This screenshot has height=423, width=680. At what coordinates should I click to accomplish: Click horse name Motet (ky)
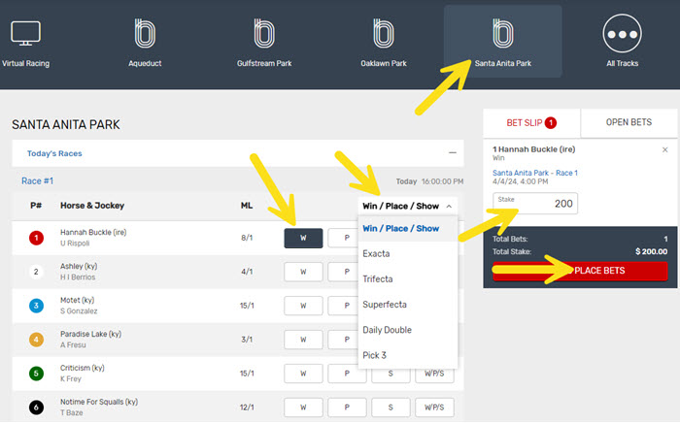point(77,300)
